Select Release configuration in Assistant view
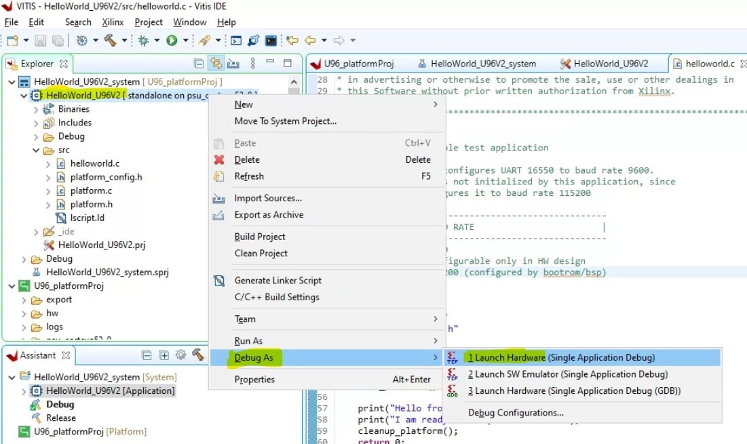This screenshot has height=444, width=747. (60, 418)
